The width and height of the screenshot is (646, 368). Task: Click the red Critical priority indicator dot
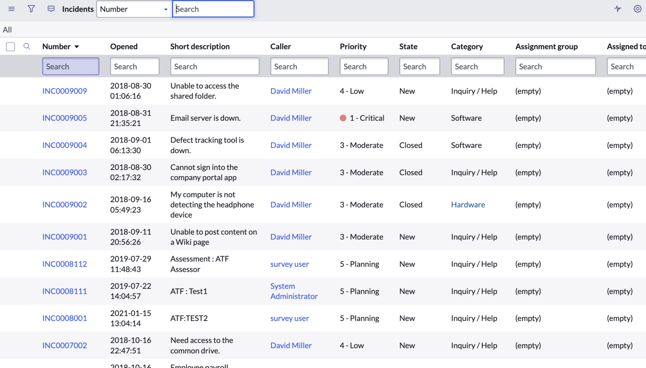[x=343, y=118]
